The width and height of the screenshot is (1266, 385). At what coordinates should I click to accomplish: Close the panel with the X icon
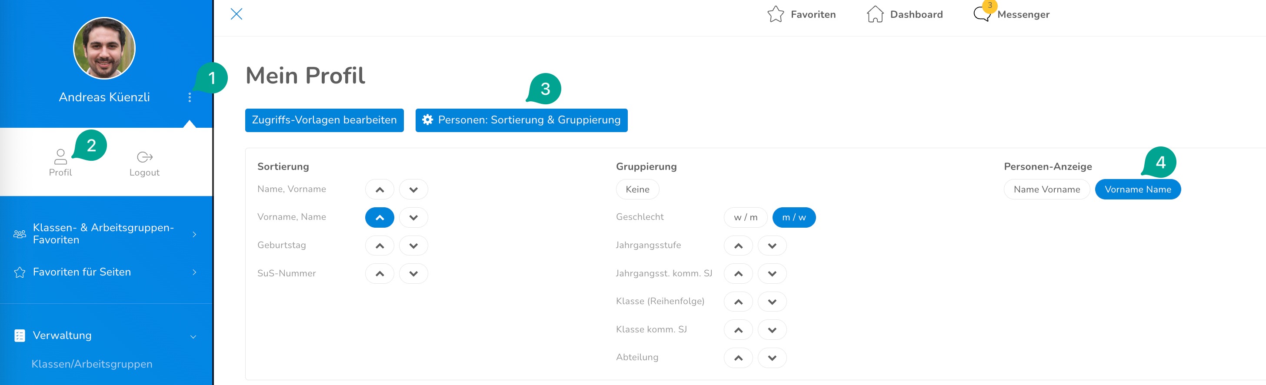[237, 14]
